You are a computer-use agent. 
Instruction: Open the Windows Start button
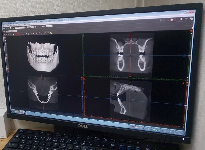tap(12, 111)
